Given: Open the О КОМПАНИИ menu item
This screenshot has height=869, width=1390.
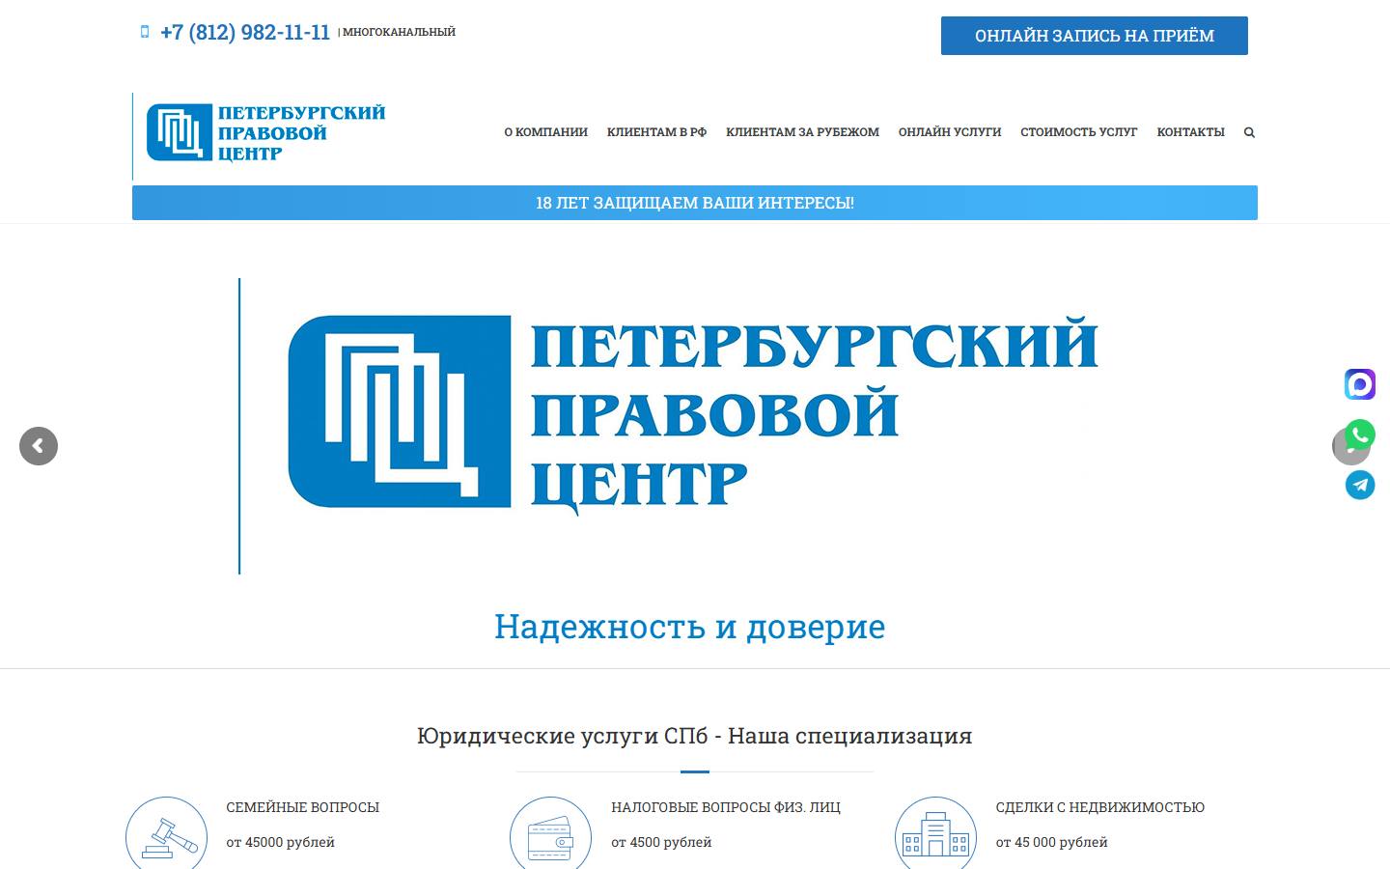Looking at the screenshot, I should tap(545, 132).
